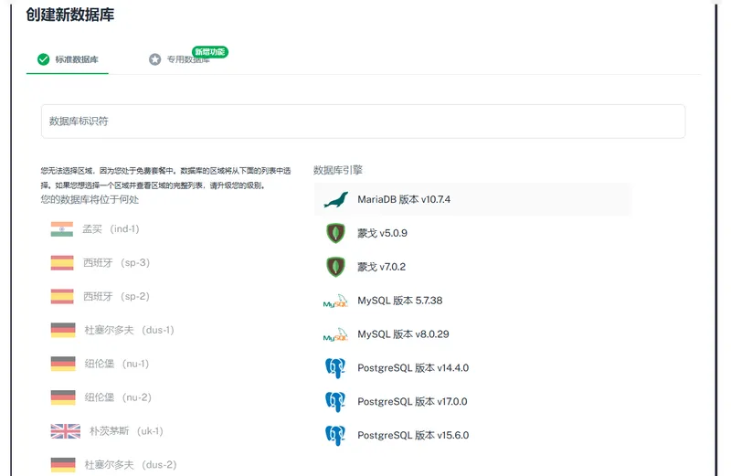
Task: Click the 蒙戈 v5.0.9 leaf icon
Action: coord(335,233)
